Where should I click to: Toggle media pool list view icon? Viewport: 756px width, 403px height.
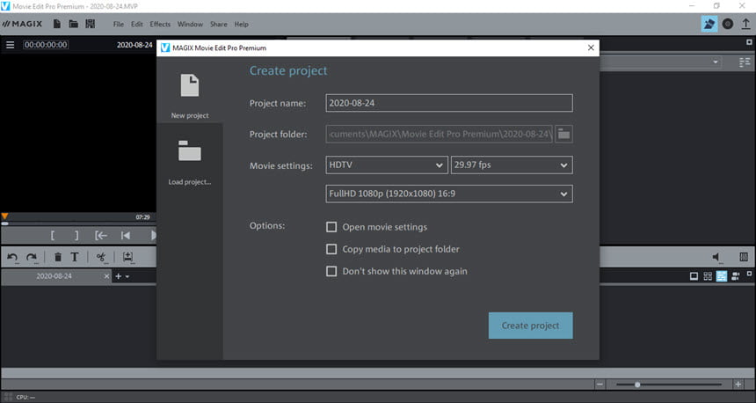745,62
